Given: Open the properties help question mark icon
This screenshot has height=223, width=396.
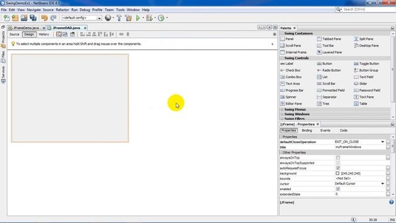Looking at the screenshot, I should tap(391, 202).
